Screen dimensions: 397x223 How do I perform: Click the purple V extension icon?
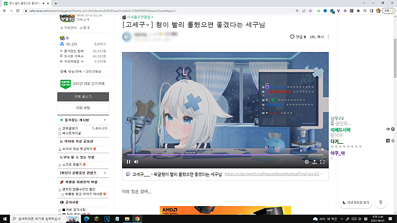tap(338, 10)
